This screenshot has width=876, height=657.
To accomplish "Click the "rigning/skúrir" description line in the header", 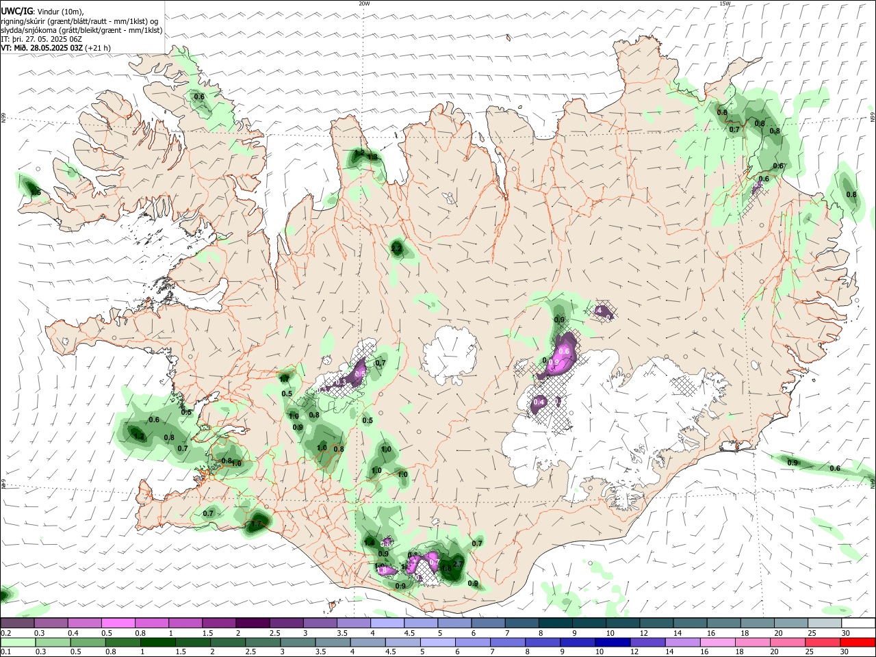I will pos(79,21).
